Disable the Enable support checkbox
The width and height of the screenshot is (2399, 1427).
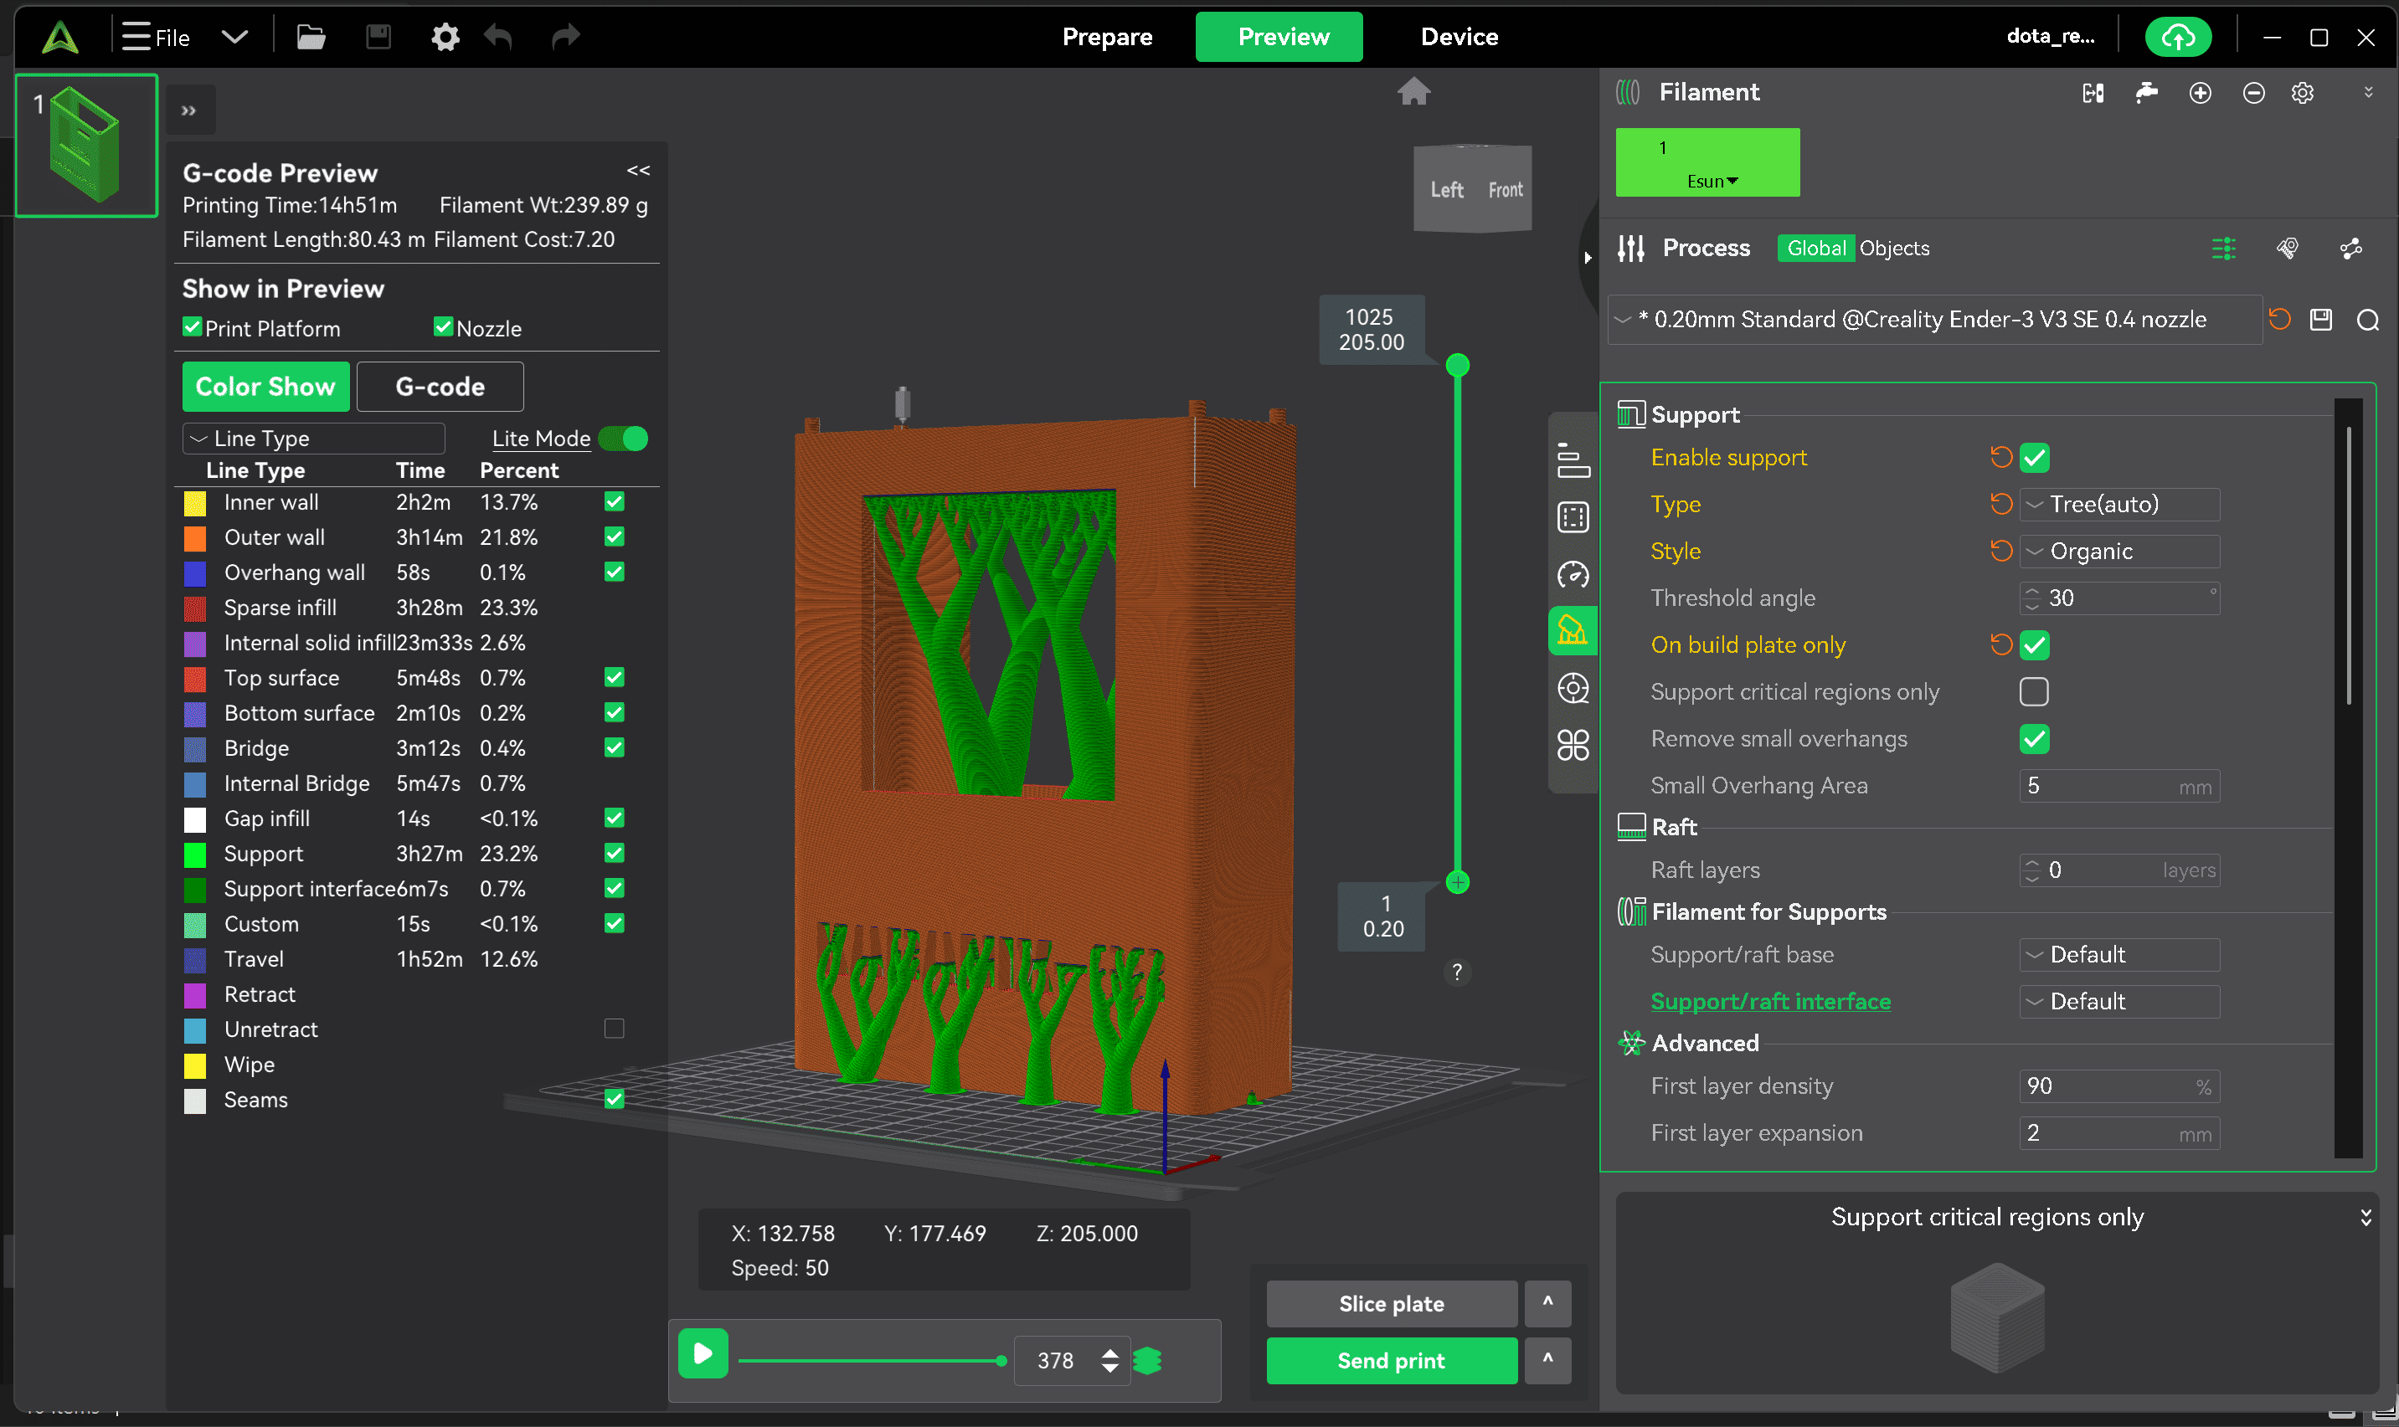pos(2035,458)
